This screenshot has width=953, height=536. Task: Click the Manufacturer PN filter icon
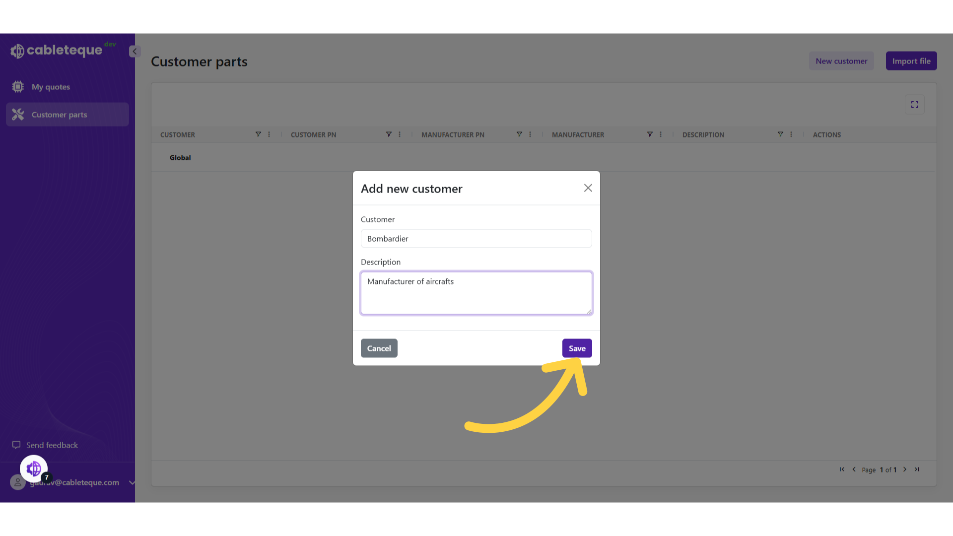(x=519, y=134)
